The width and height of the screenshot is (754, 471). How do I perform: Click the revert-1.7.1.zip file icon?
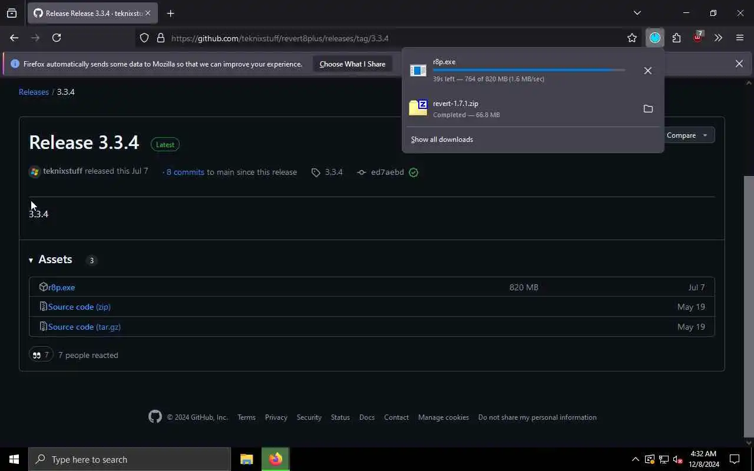click(418, 108)
